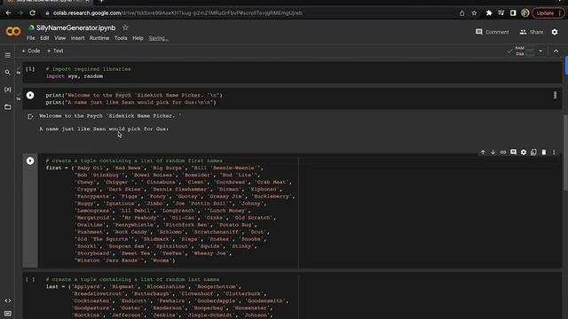Star the SillyNameGenerator notebook
The image size is (568, 319).
[125, 27]
